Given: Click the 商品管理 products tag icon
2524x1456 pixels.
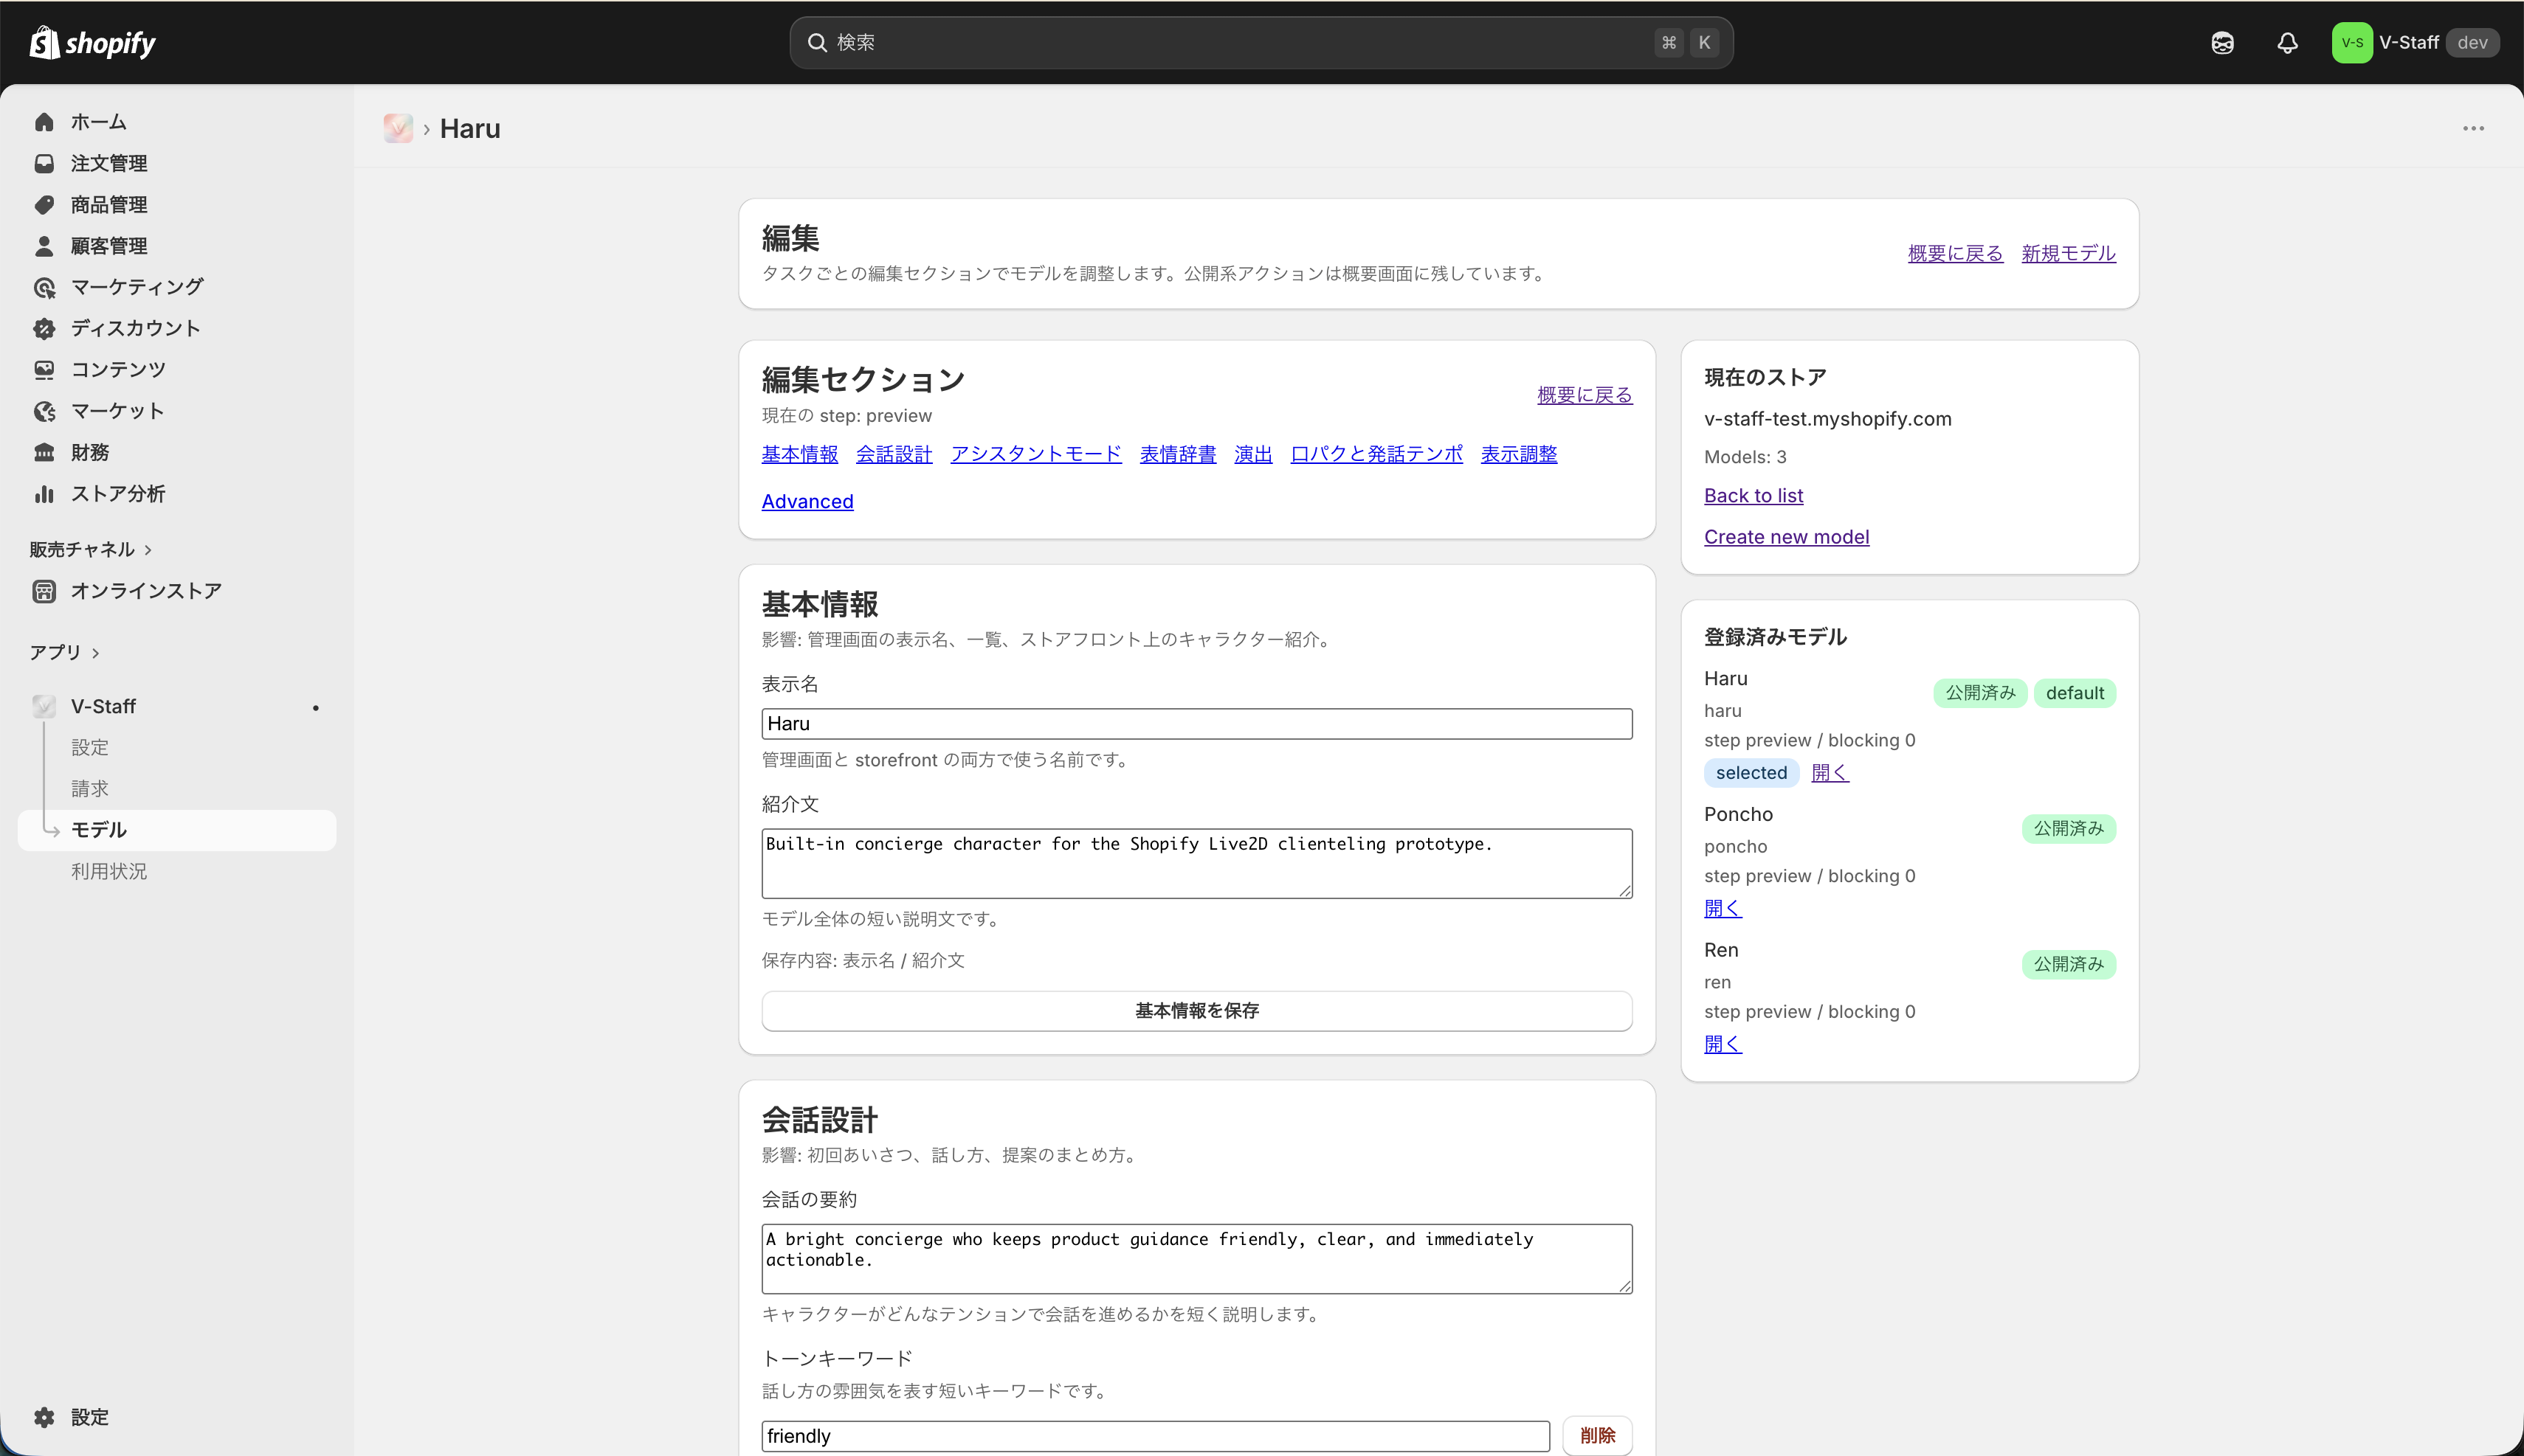Looking at the screenshot, I should [x=44, y=205].
